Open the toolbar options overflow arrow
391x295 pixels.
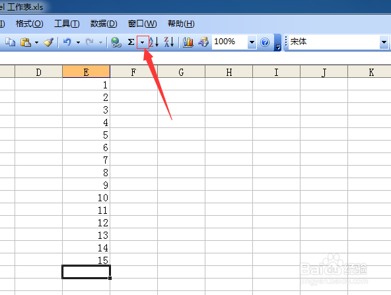(x=277, y=43)
